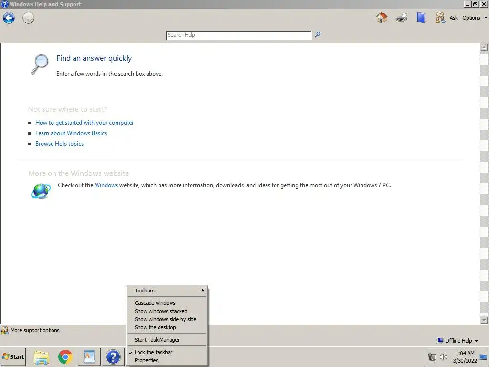The height and width of the screenshot is (367, 489).
Task: Click the greyed-out Forward arrow button
Action: pyautogui.click(x=28, y=18)
